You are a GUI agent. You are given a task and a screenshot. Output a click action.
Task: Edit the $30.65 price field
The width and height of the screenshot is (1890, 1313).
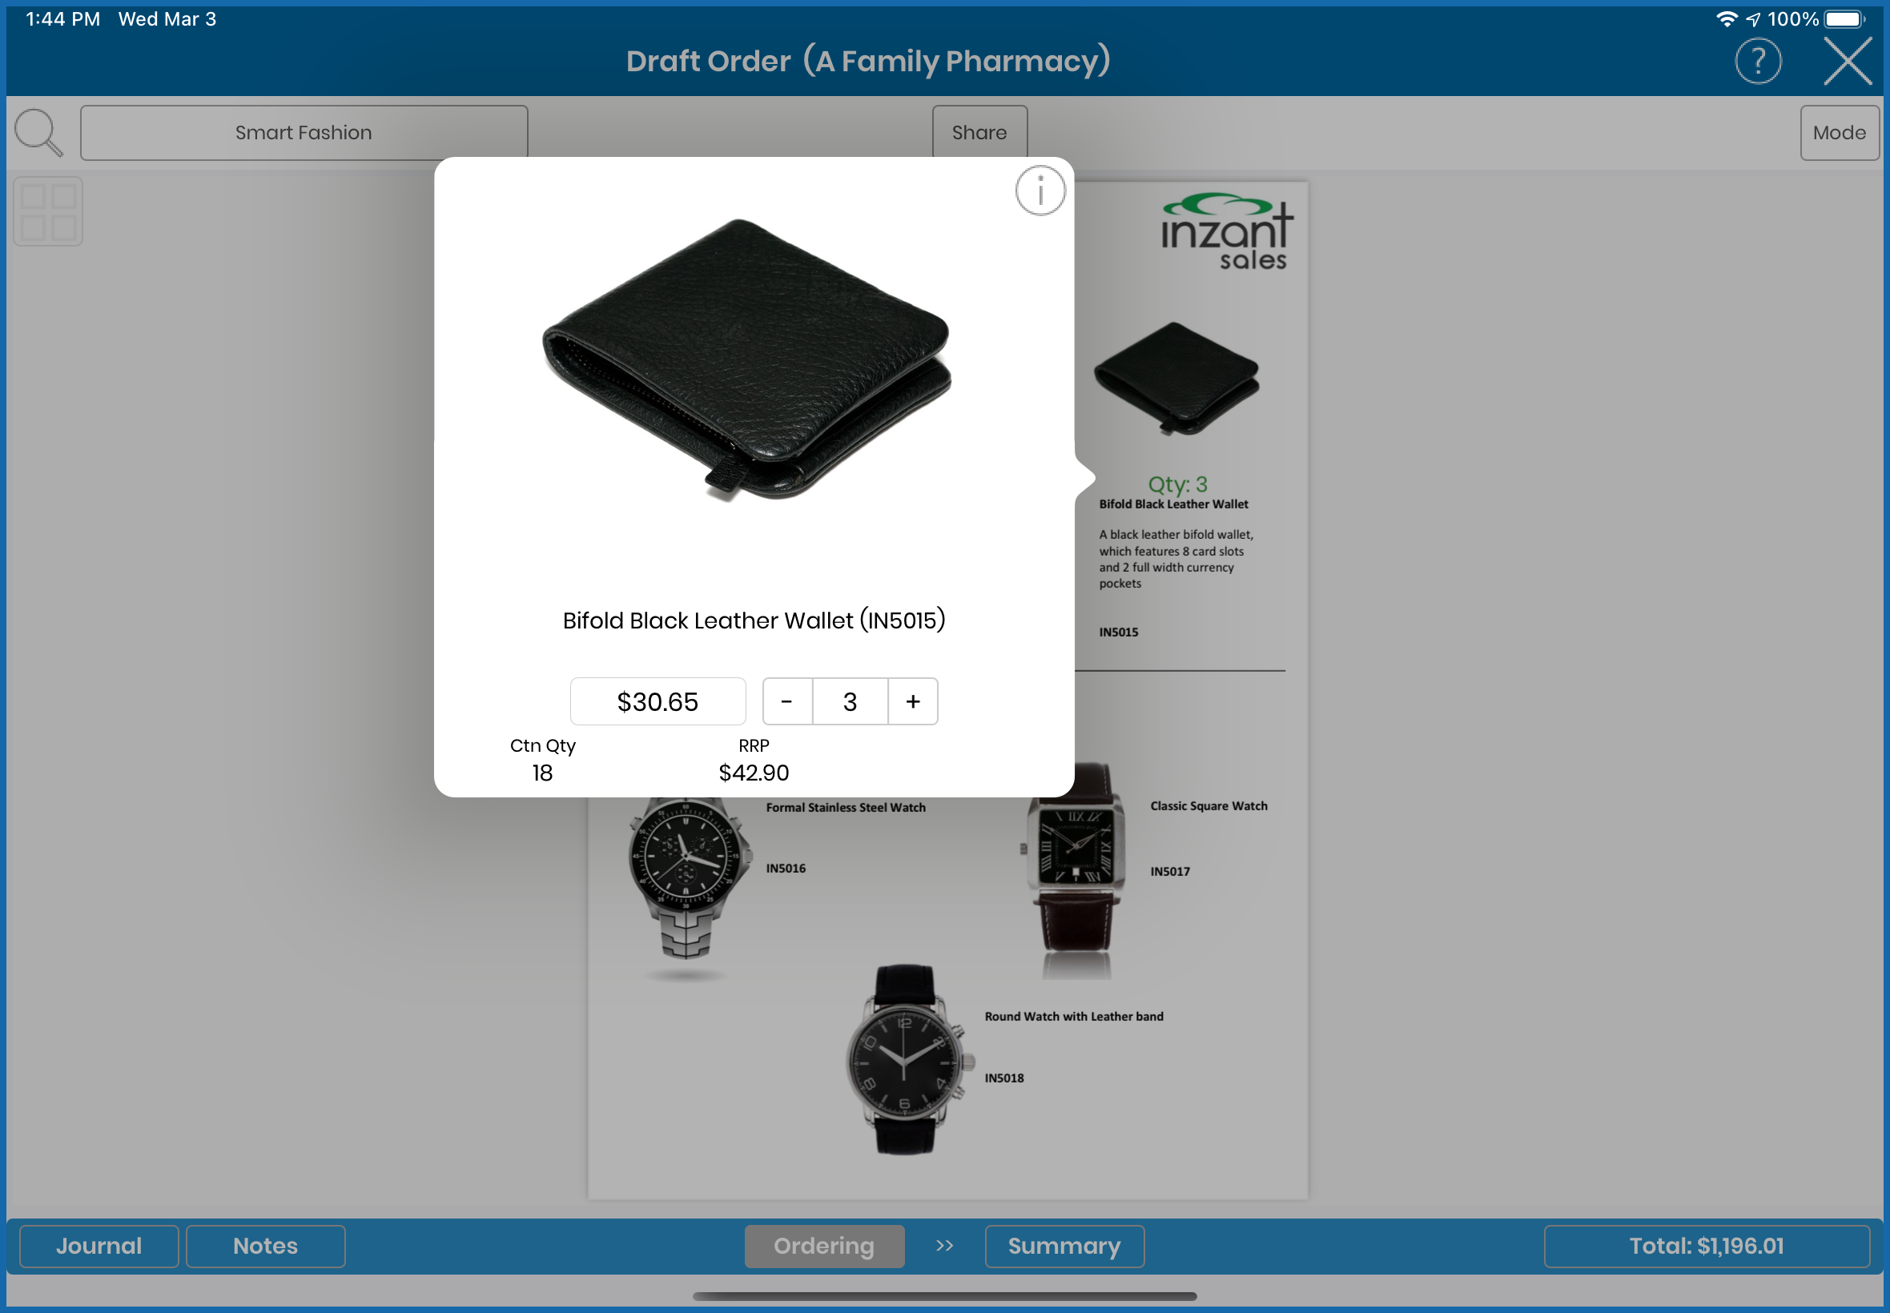point(657,702)
